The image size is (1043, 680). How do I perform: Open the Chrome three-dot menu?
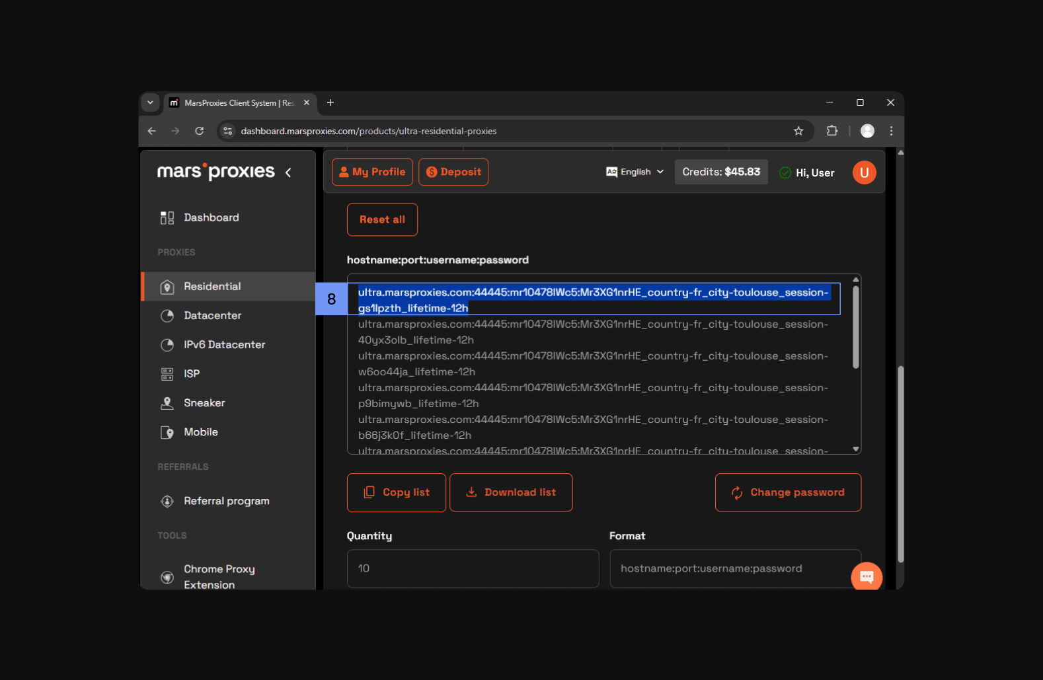891,131
